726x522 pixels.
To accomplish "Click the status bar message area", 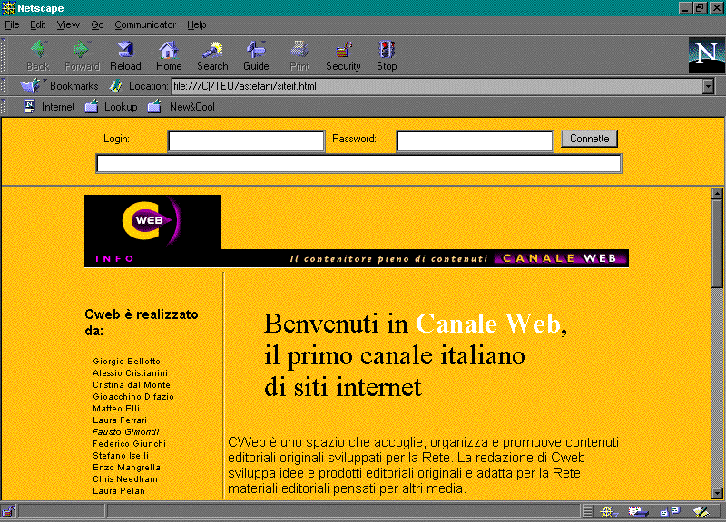I will [x=343, y=511].
